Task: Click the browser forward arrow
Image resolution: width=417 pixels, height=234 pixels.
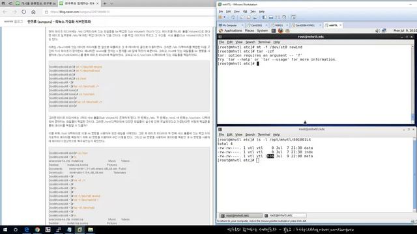Action: tap(14, 12)
